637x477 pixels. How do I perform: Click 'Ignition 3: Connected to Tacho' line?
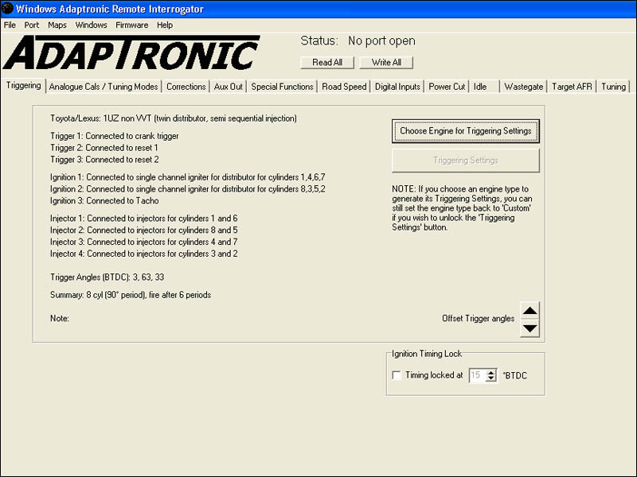pyautogui.click(x=104, y=201)
